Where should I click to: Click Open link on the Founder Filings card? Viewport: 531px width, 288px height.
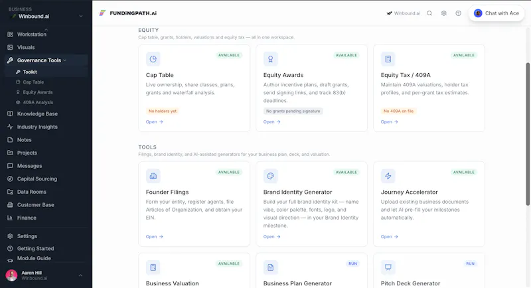[155, 236]
